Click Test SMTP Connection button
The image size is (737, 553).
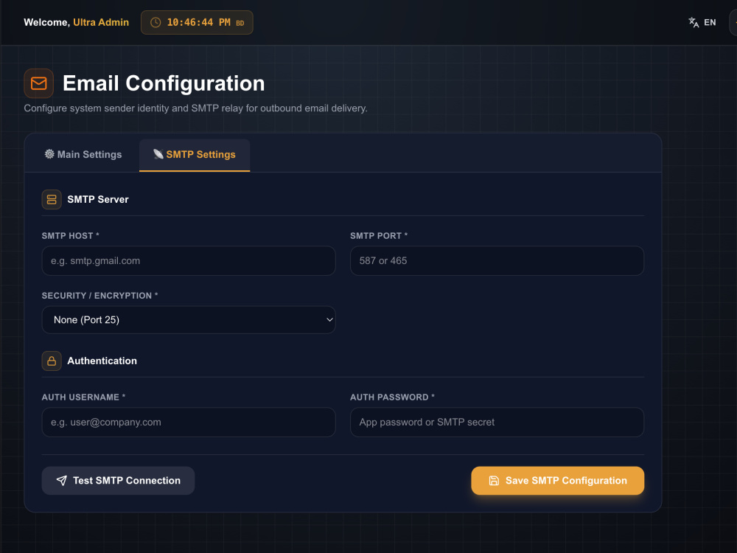click(118, 481)
